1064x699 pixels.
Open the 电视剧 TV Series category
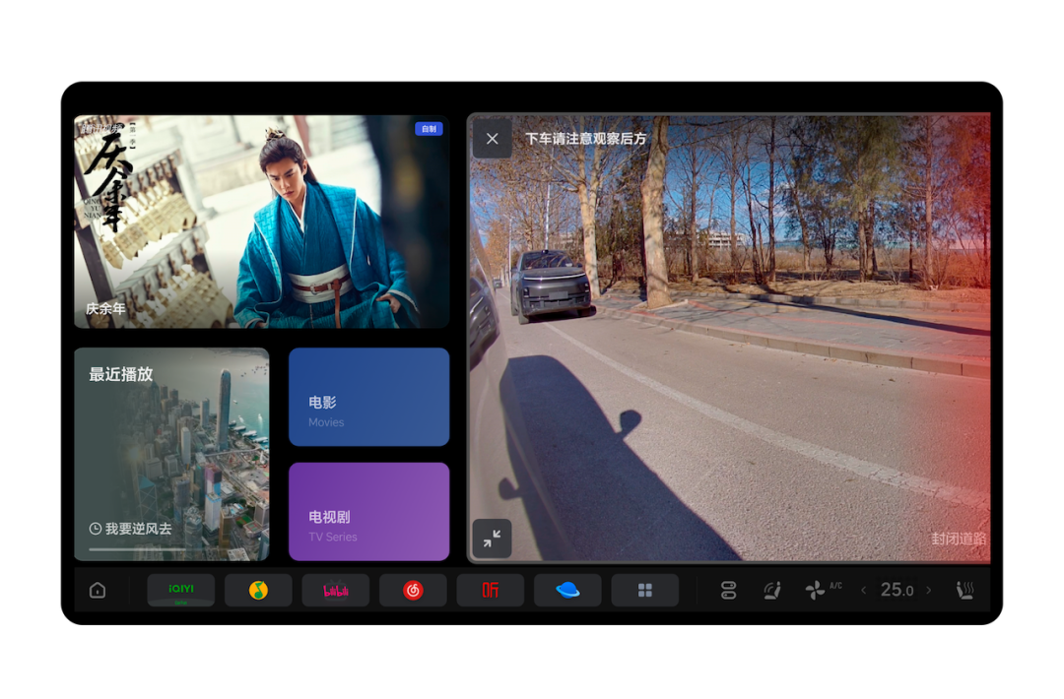[x=368, y=511]
